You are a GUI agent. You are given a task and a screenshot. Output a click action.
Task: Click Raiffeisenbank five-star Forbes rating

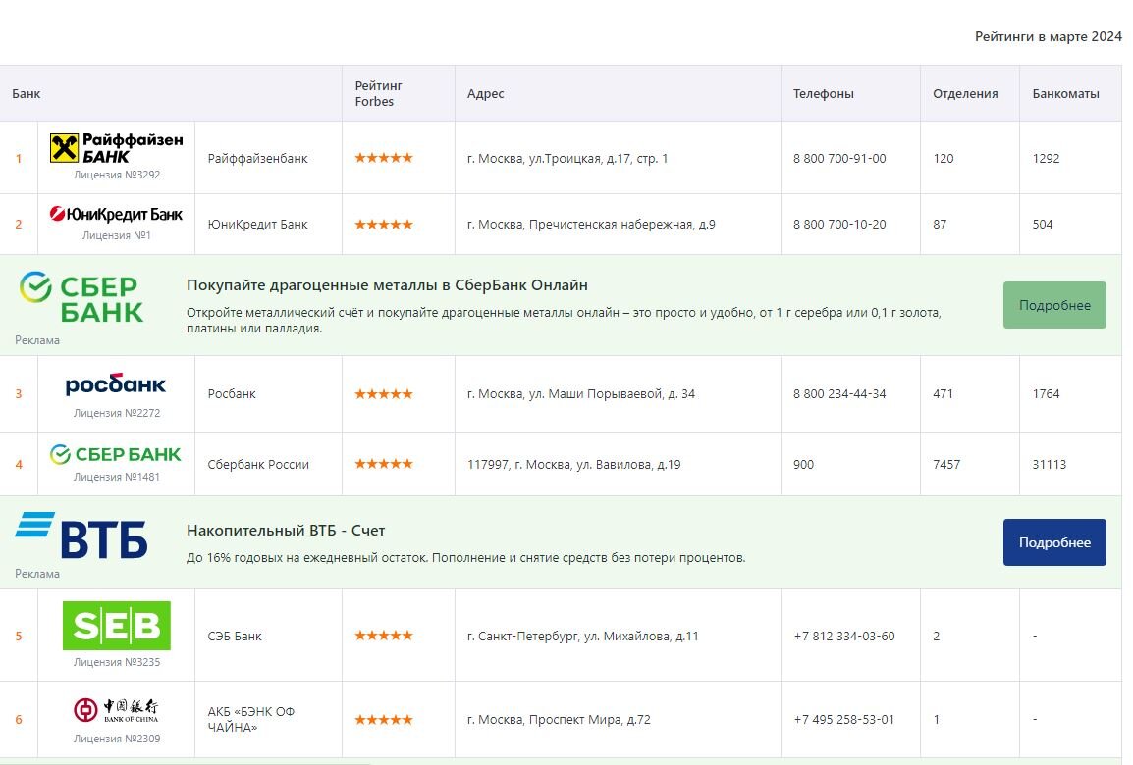tap(384, 158)
